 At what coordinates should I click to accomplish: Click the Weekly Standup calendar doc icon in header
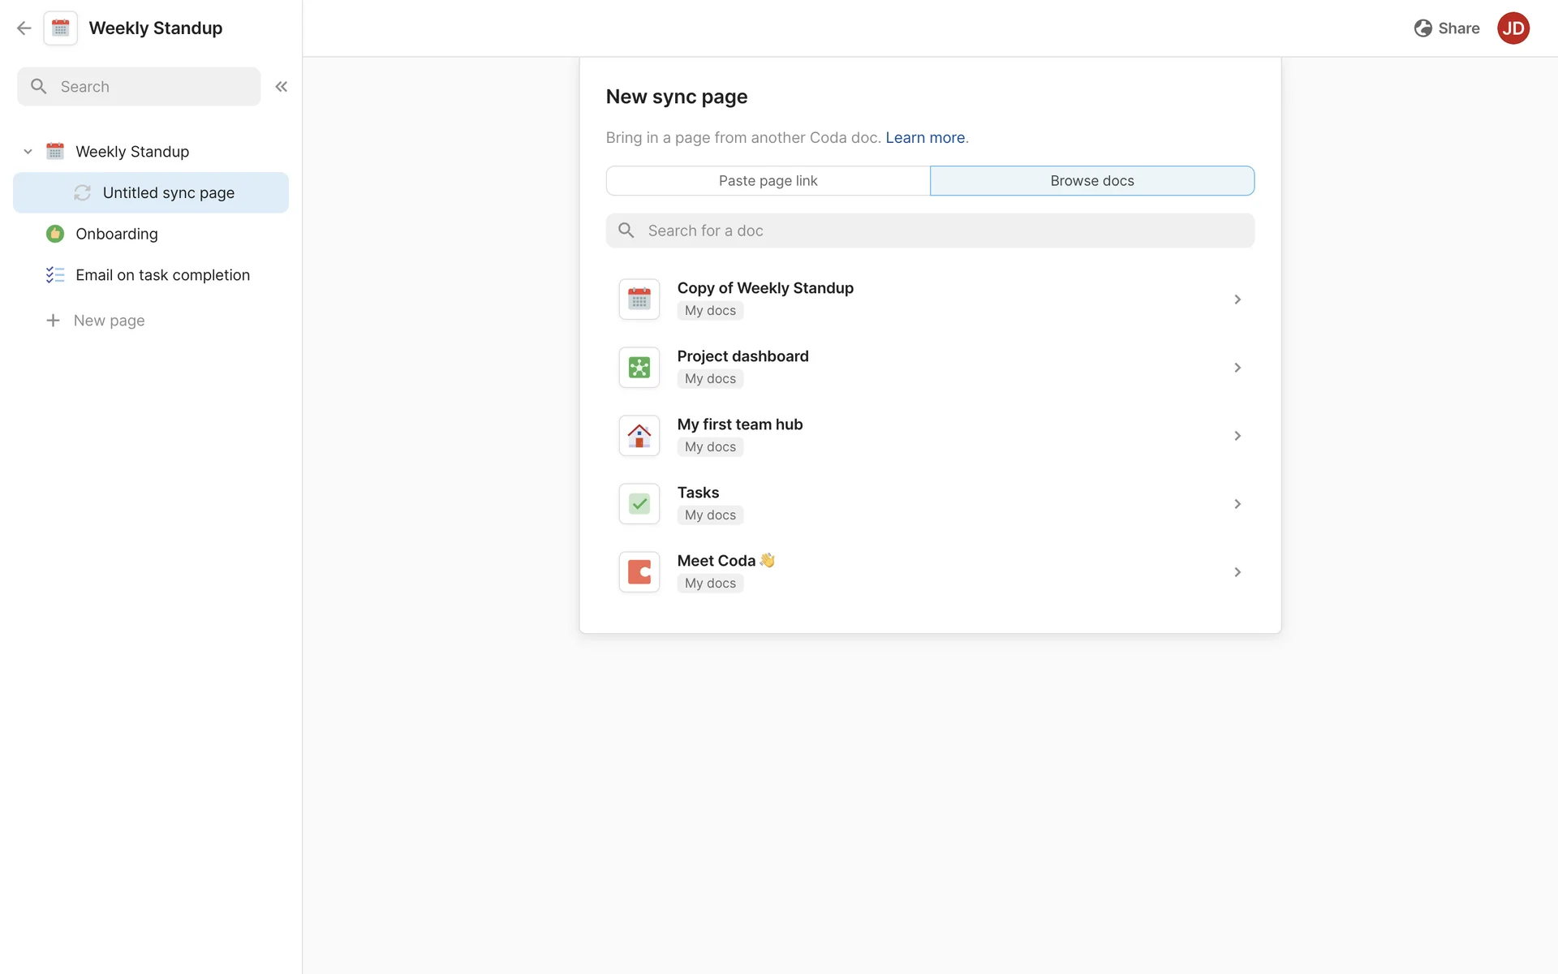coord(61,28)
